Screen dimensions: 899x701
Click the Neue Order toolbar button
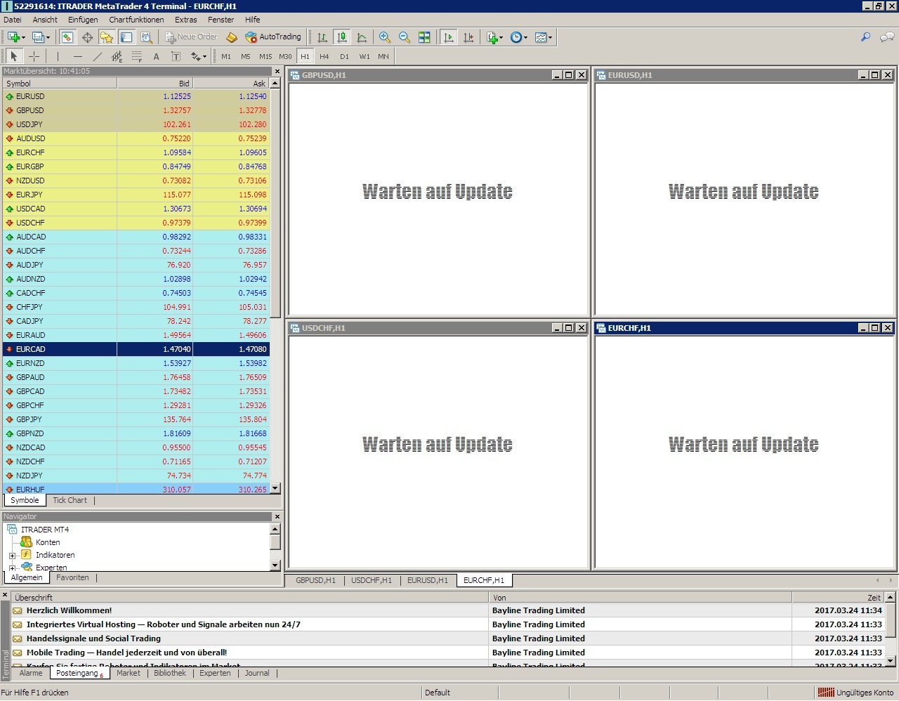[191, 37]
